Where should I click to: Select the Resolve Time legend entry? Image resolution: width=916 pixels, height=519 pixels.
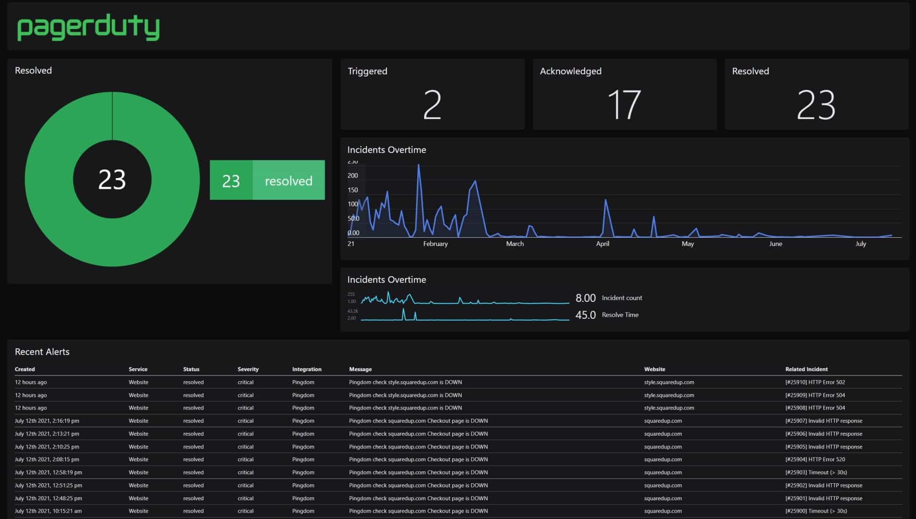(x=620, y=315)
